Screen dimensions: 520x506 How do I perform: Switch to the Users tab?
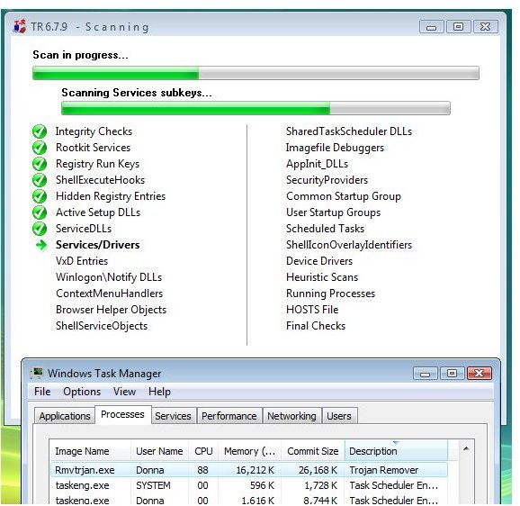point(339,416)
